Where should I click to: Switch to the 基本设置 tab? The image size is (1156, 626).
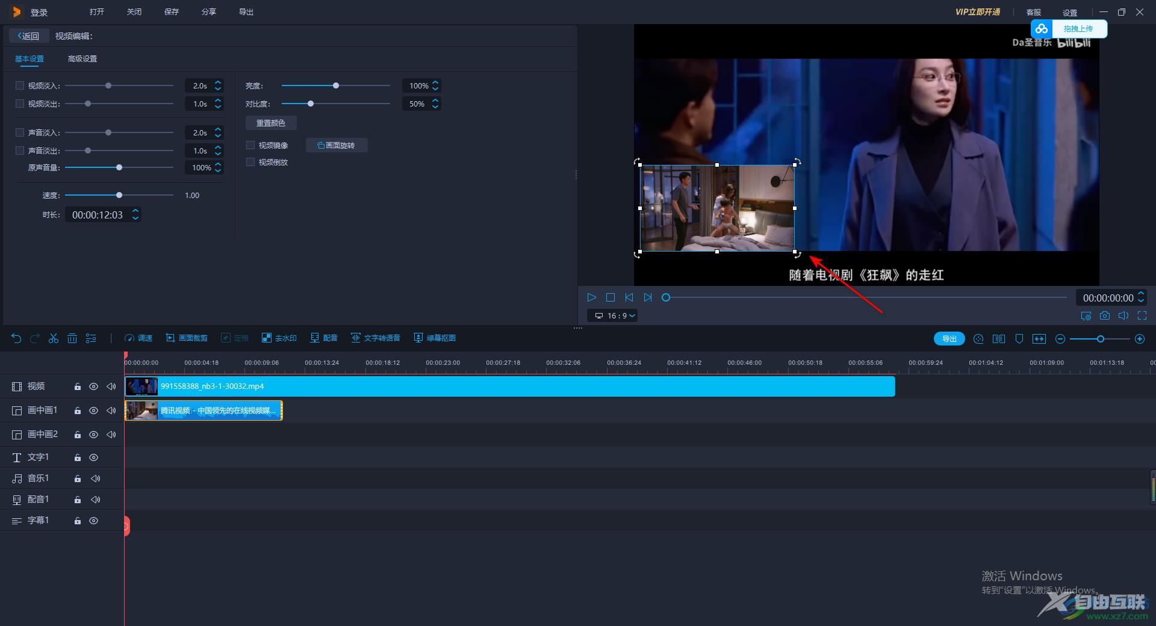pyautogui.click(x=30, y=59)
